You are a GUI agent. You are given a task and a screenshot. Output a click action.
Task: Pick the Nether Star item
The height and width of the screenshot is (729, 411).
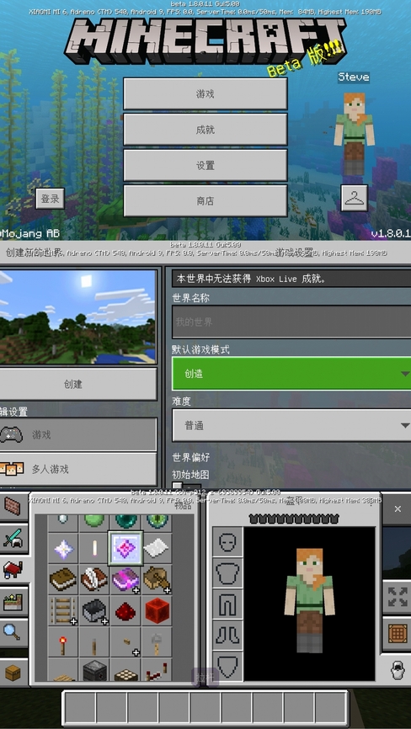[63, 549]
